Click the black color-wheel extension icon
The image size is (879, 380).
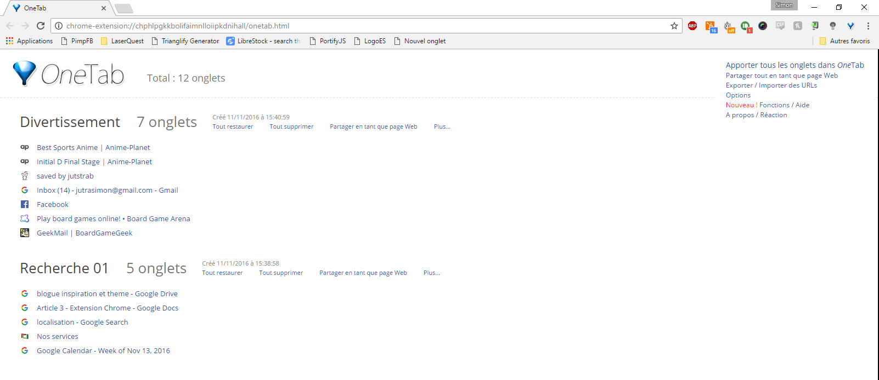[x=763, y=26]
